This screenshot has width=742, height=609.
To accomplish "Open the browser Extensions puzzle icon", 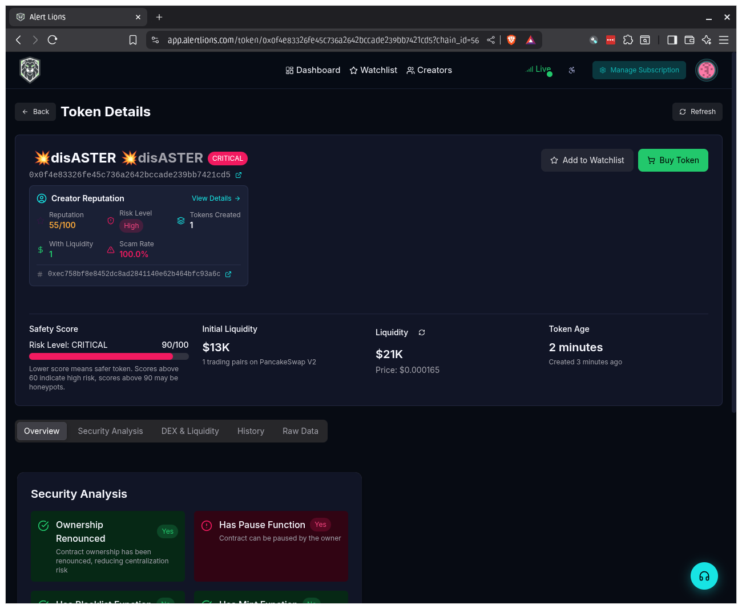I will pos(628,40).
